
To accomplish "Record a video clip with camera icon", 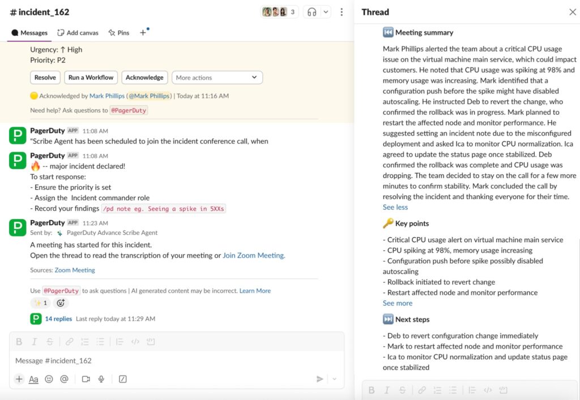I will (x=86, y=379).
